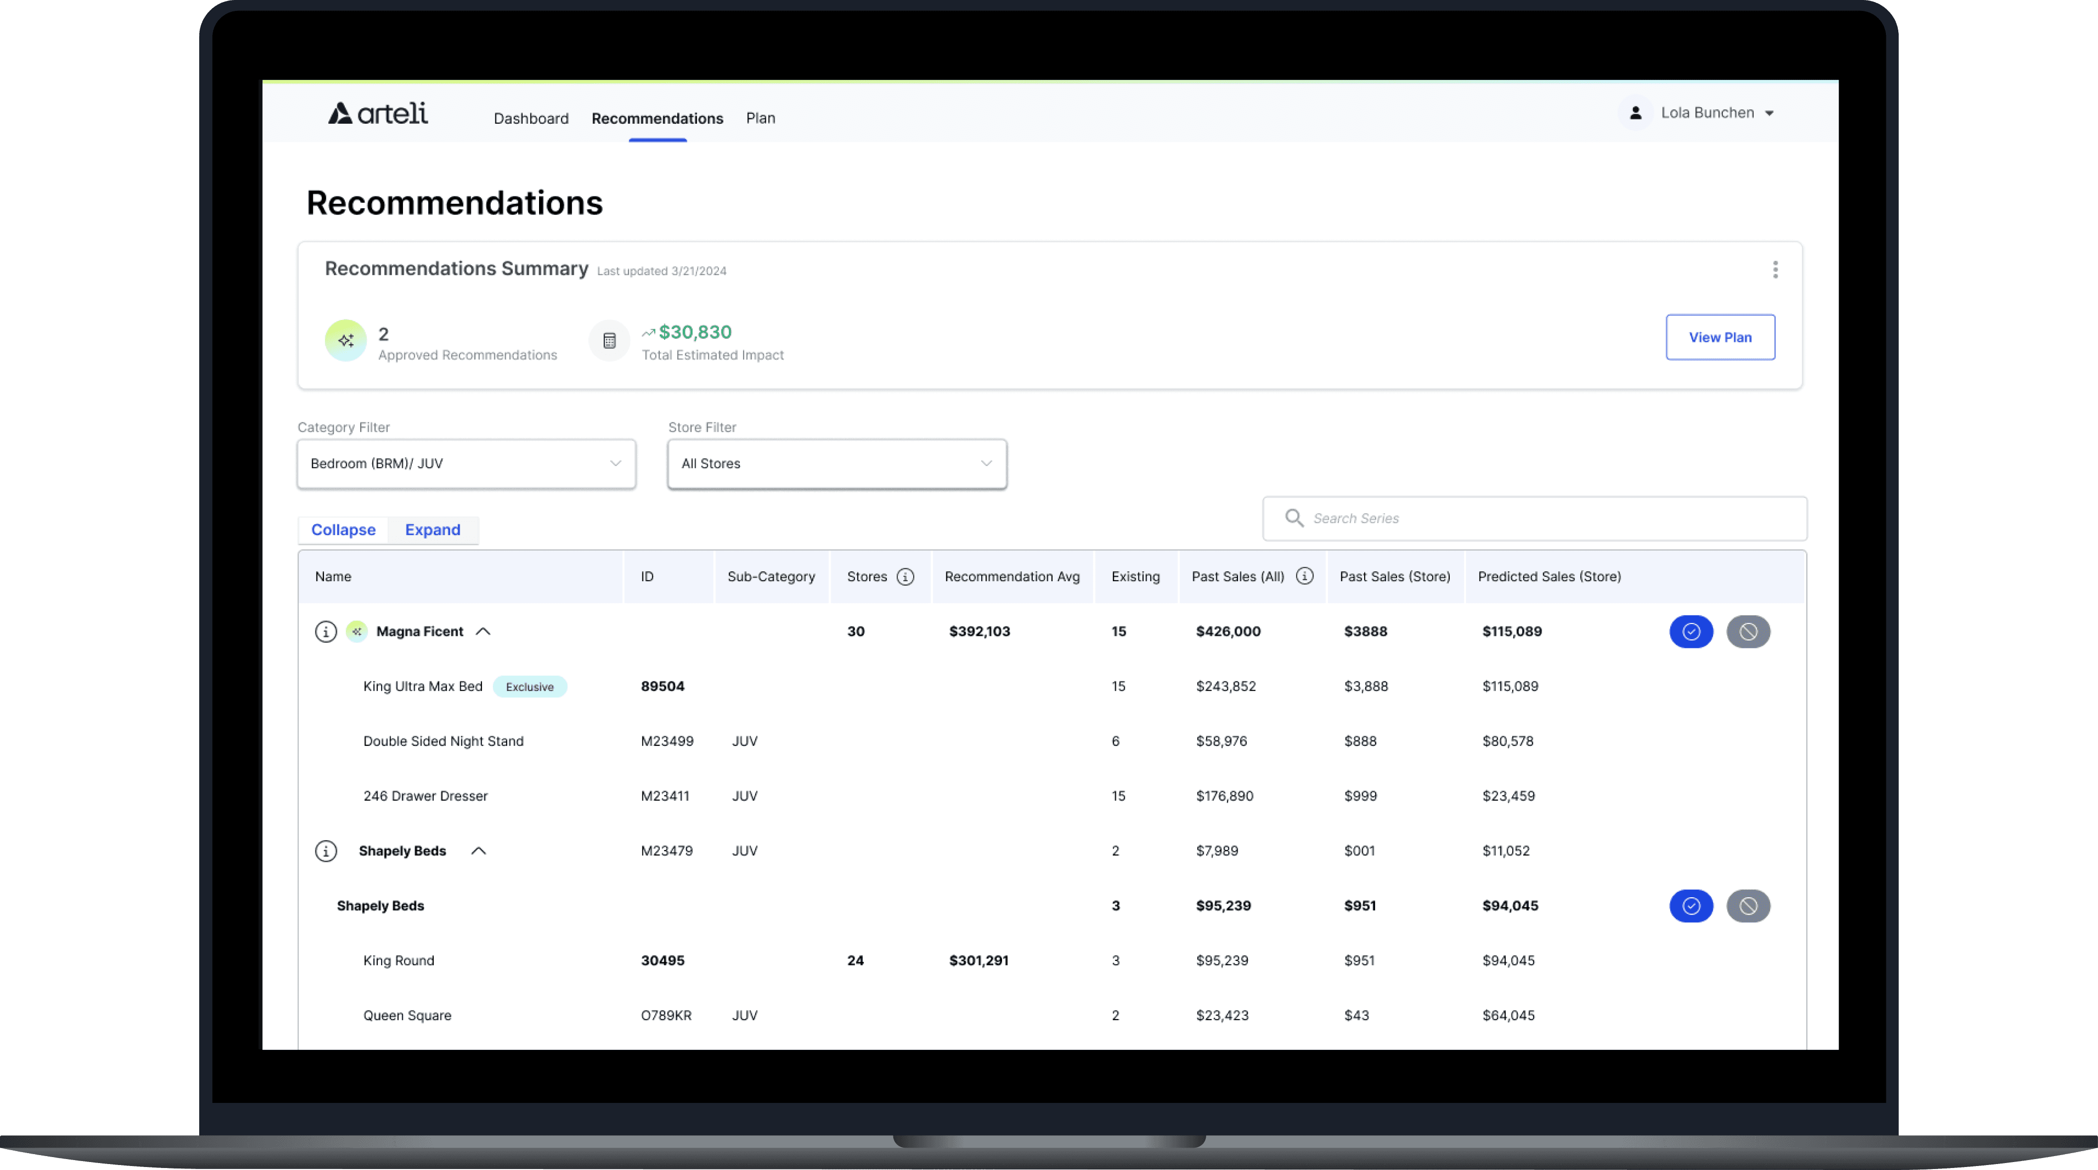This screenshot has height=1170, width=2098.
Task: Click the View Plan button
Action: (x=1719, y=337)
